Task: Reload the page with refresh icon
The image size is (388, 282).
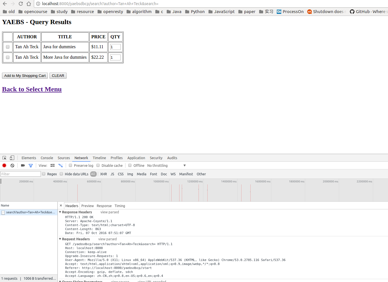Action: pyautogui.click(x=21, y=4)
